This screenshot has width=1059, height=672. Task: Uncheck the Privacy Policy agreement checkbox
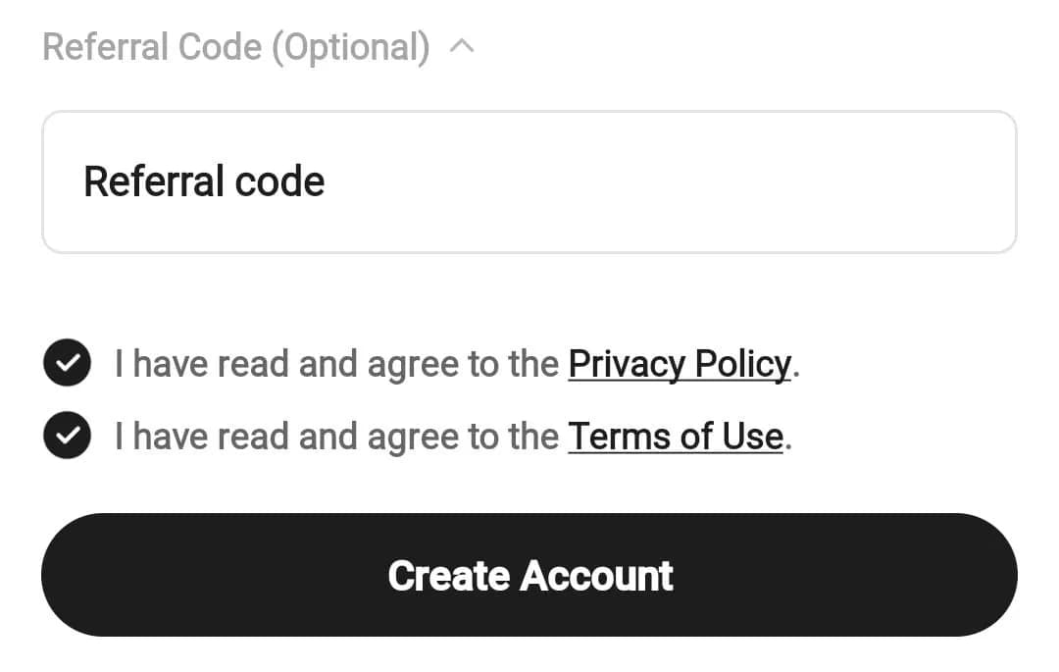tap(67, 364)
